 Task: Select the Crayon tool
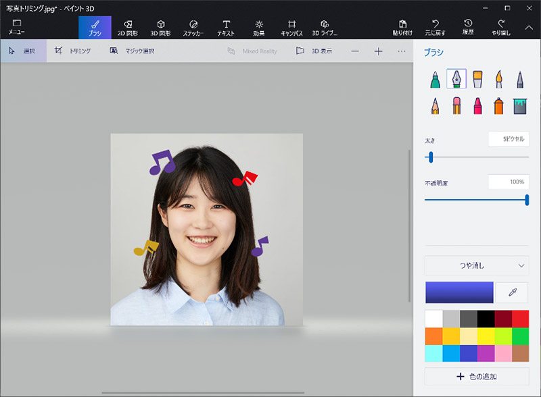pyautogui.click(x=477, y=105)
